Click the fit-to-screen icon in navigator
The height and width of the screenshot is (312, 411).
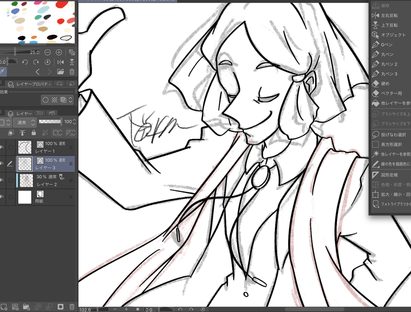(x=71, y=52)
